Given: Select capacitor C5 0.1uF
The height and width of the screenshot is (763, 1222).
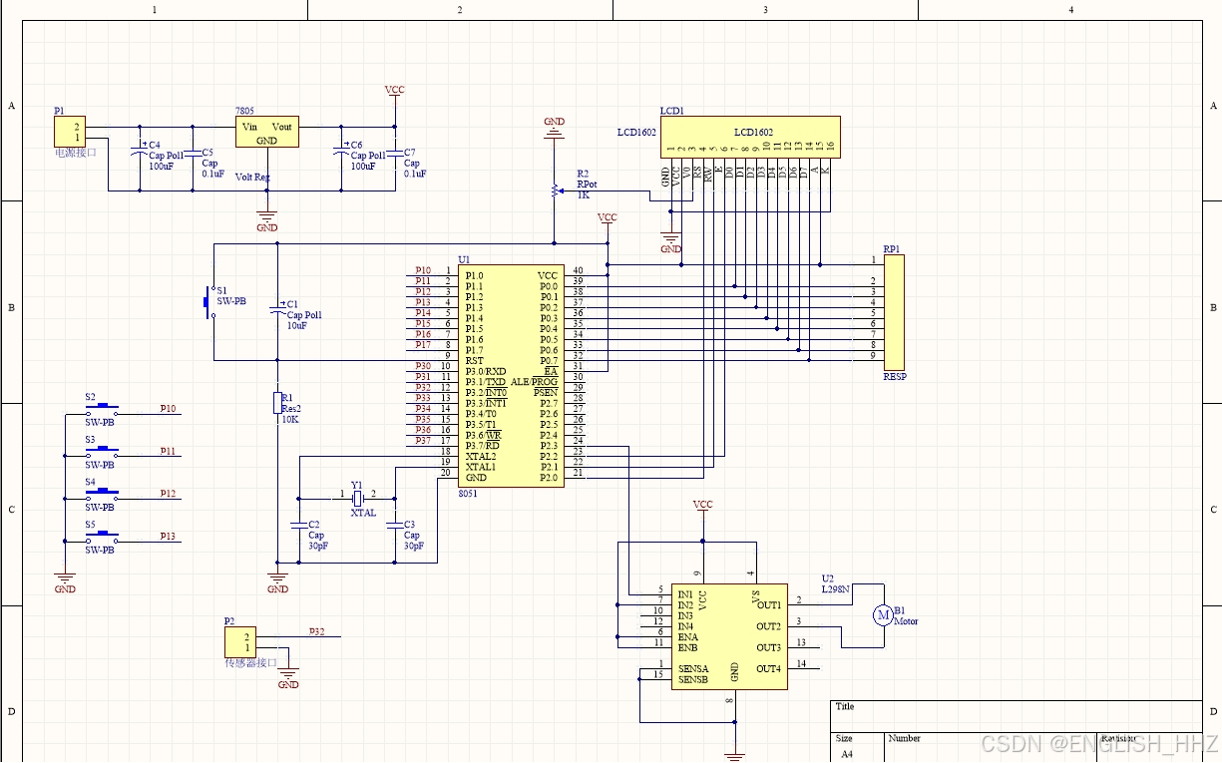Looking at the screenshot, I should click(x=193, y=154).
